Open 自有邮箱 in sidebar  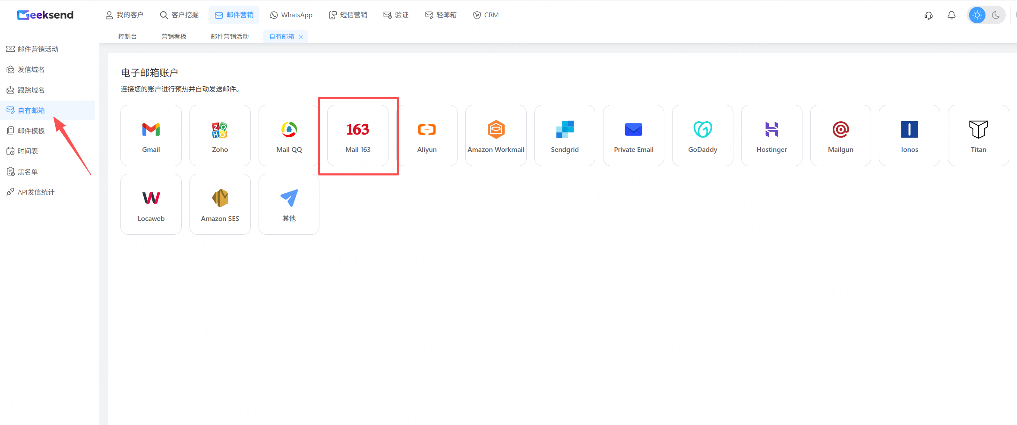click(47, 110)
